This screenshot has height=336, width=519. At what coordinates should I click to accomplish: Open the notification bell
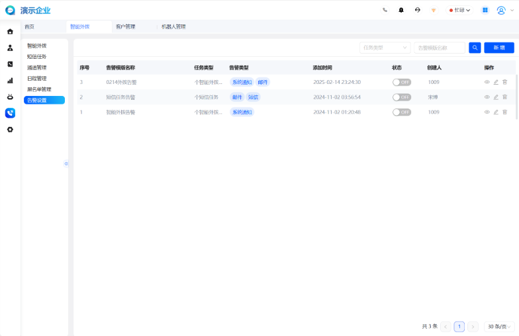[401, 10]
